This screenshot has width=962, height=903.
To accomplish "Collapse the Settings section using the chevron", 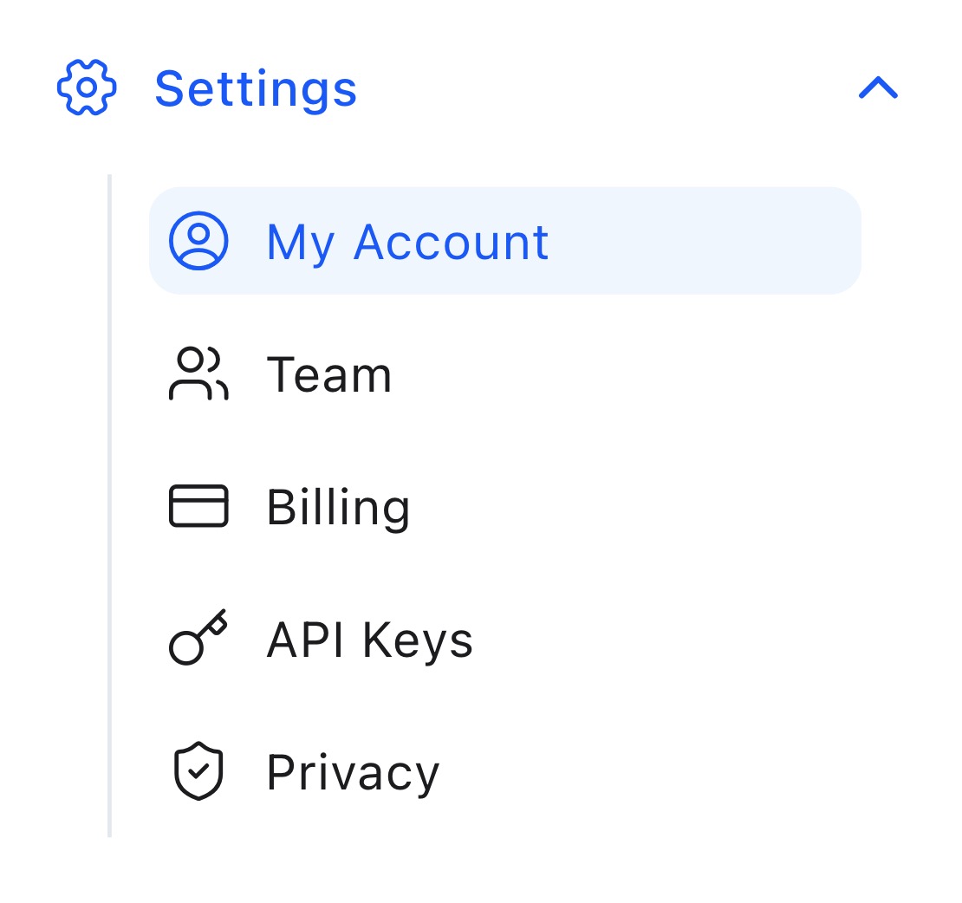I will tap(878, 88).
